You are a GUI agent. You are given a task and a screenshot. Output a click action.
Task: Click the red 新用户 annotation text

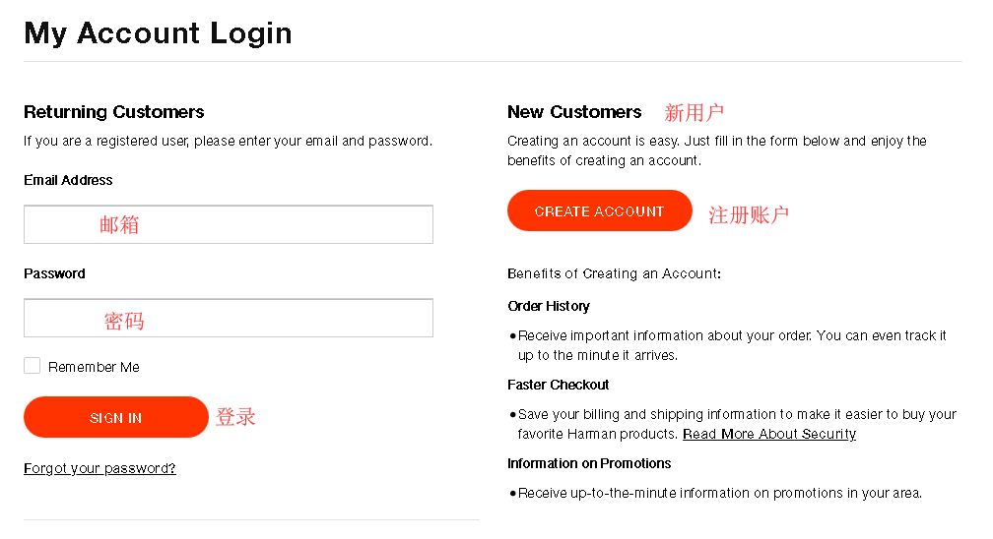[694, 112]
